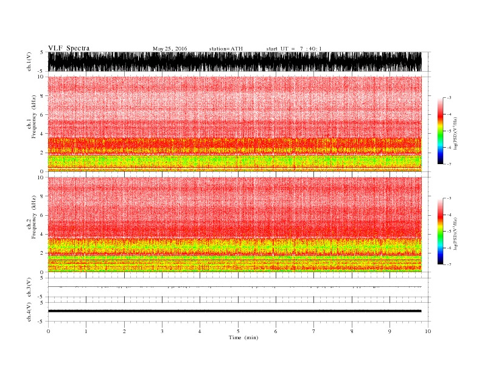482x372 pixels.
Task: Click the "7" tick on the time axis
Action: point(314,331)
